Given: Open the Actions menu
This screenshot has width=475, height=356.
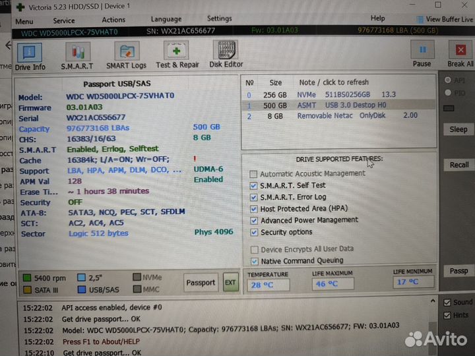Looking at the screenshot, I should 113,19.
